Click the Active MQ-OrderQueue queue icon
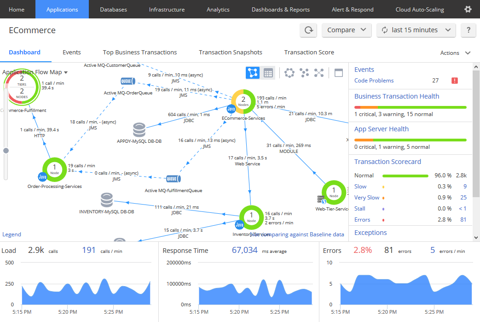 (x=127, y=81)
